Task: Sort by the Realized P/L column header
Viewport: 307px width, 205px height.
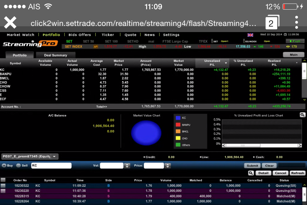Action: tap(274, 63)
